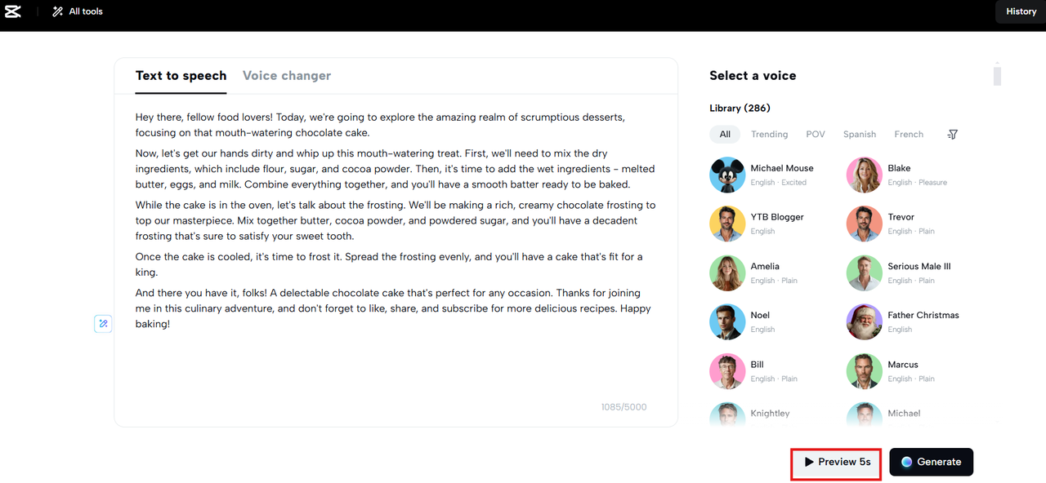Click the CapCut logo icon
The width and height of the screenshot is (1046, 483).
pos(12,11)
